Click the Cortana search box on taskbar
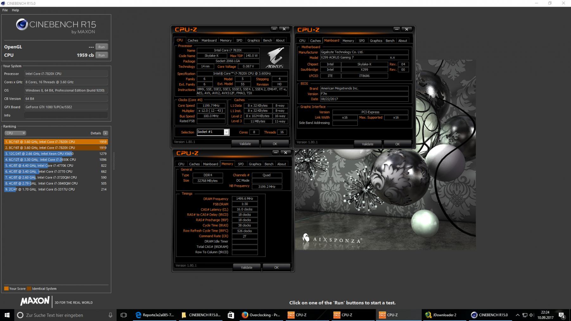The image size is (571, 321). pyautogui.click(x=66, y=315)
